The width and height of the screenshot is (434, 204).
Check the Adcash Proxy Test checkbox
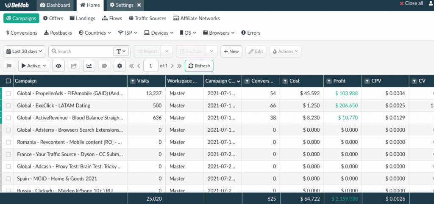[8, 166]
